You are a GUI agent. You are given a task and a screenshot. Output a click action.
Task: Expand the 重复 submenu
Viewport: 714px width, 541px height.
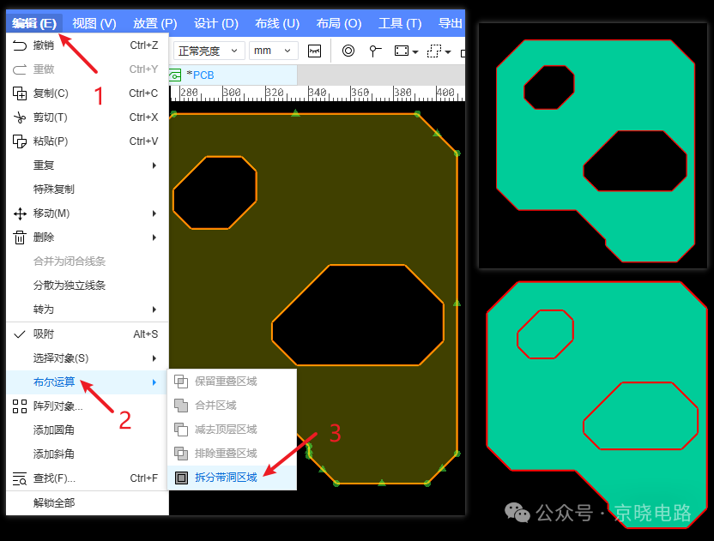[88, 165]
